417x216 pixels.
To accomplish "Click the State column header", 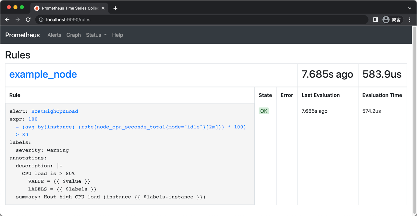I will tap(265, 95).
